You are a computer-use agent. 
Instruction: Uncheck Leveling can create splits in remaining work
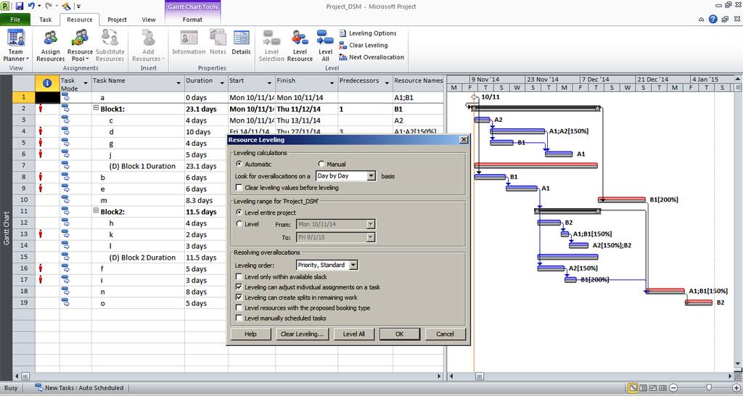point(239,297)
